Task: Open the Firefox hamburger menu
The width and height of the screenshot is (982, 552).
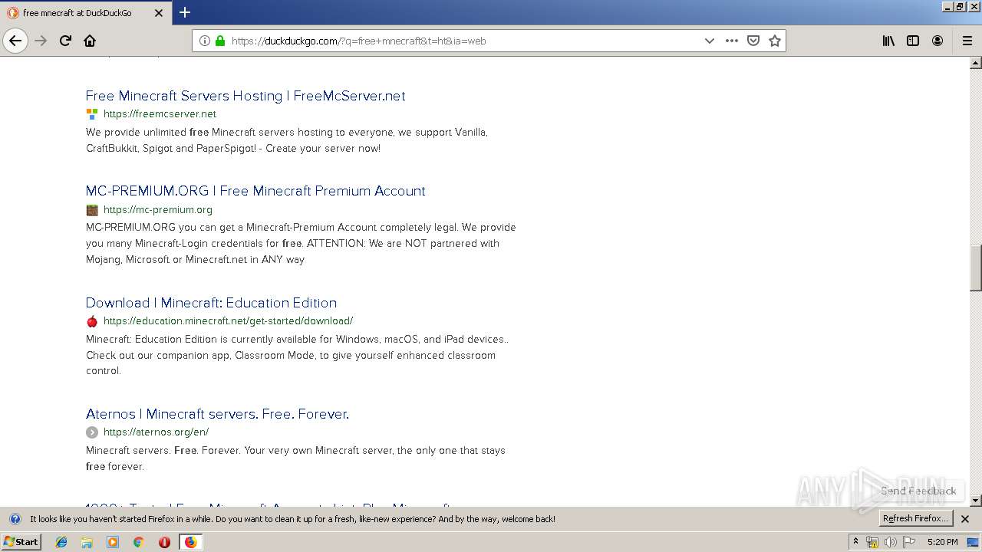Action: coord(967,41)
